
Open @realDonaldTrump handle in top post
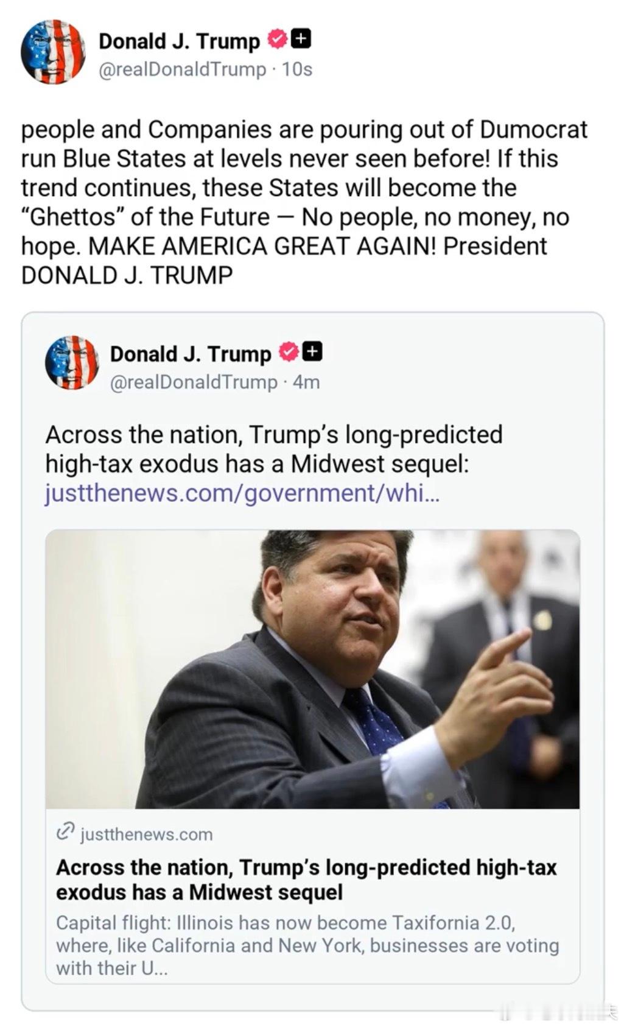[182, 69]
